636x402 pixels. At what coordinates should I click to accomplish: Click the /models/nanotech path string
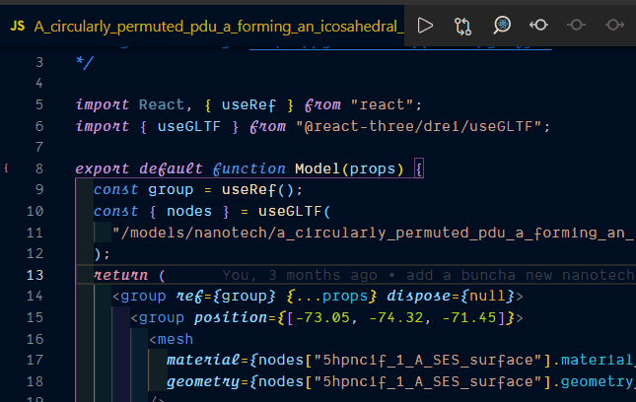[373, 233]
